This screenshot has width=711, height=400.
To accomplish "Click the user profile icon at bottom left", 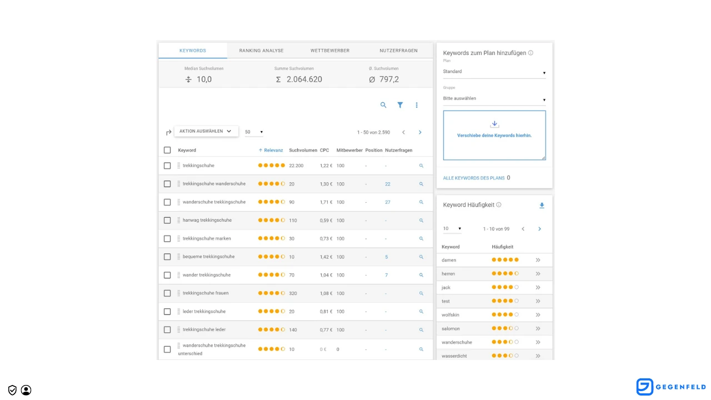I will tap(26, 390).
